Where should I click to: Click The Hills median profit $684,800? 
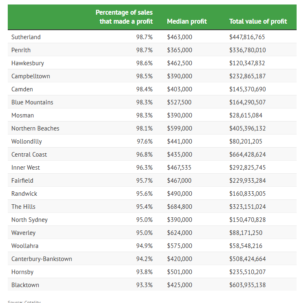[x=180, y=207]
